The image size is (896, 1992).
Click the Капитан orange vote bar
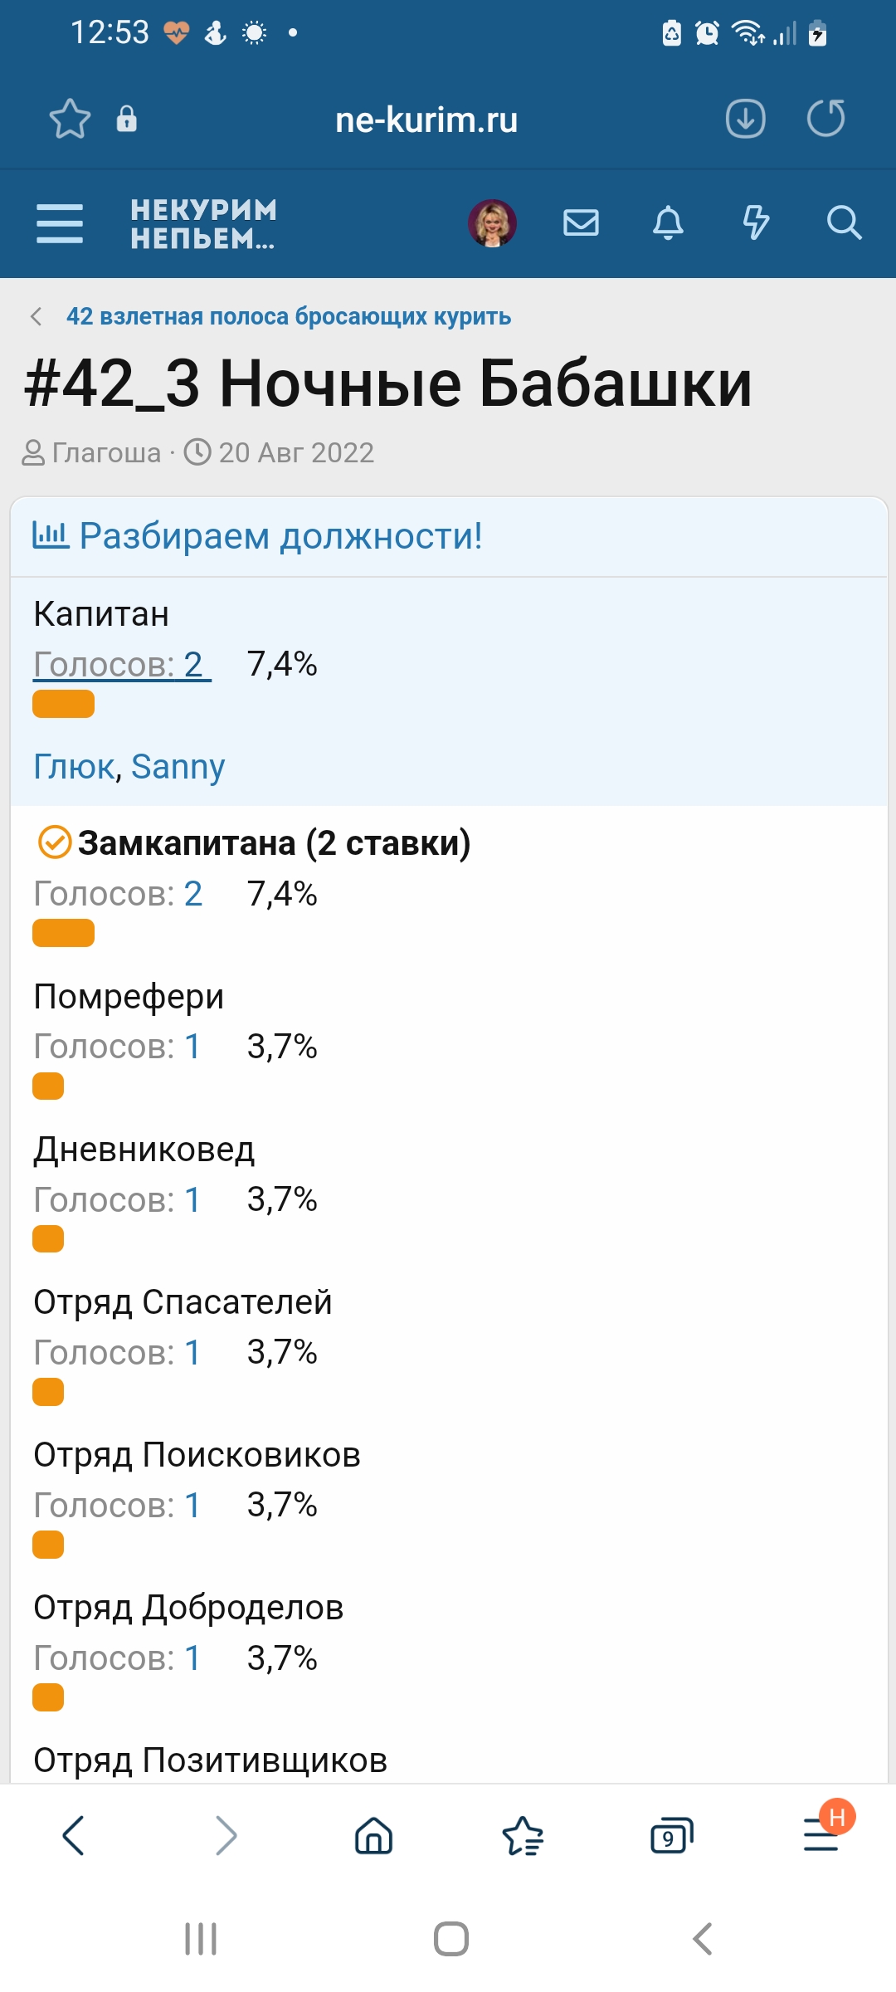(63, 704)
